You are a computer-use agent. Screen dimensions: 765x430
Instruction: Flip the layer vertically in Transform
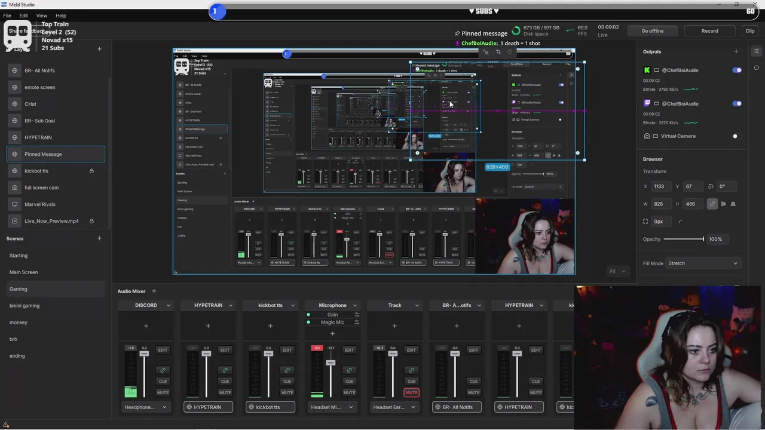[733, 204]
